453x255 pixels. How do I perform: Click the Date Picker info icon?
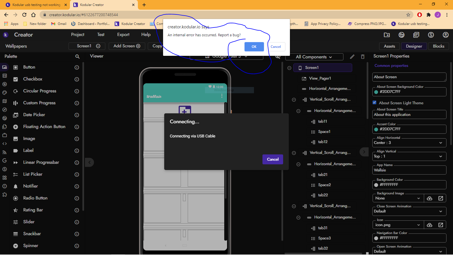coord(77,115)
